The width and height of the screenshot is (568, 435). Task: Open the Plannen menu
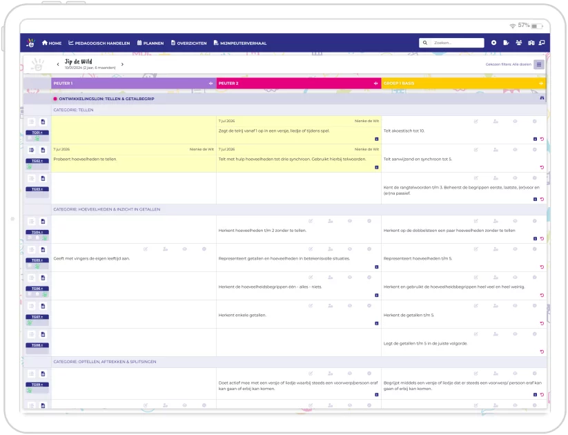(150, 43)
